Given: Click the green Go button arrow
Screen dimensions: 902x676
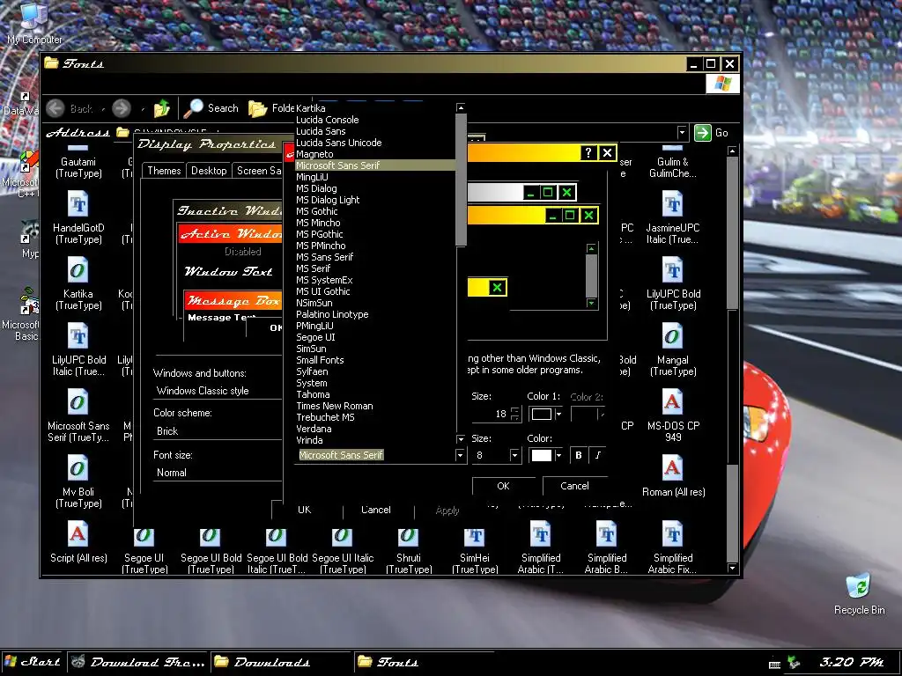Looking at the screenshot, I should pos(702,133).
